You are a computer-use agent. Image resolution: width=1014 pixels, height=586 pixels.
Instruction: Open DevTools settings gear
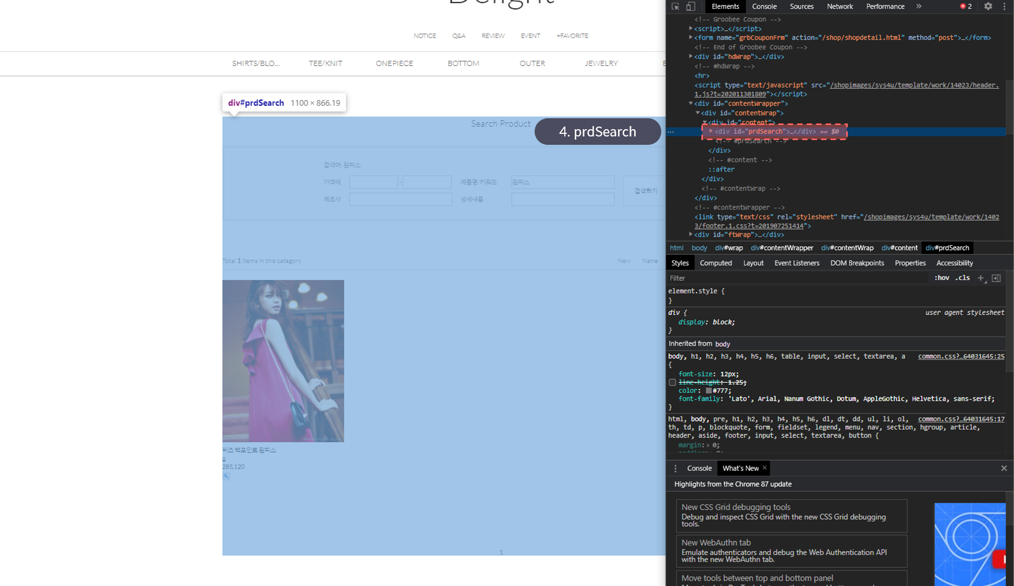click(988, 6)
